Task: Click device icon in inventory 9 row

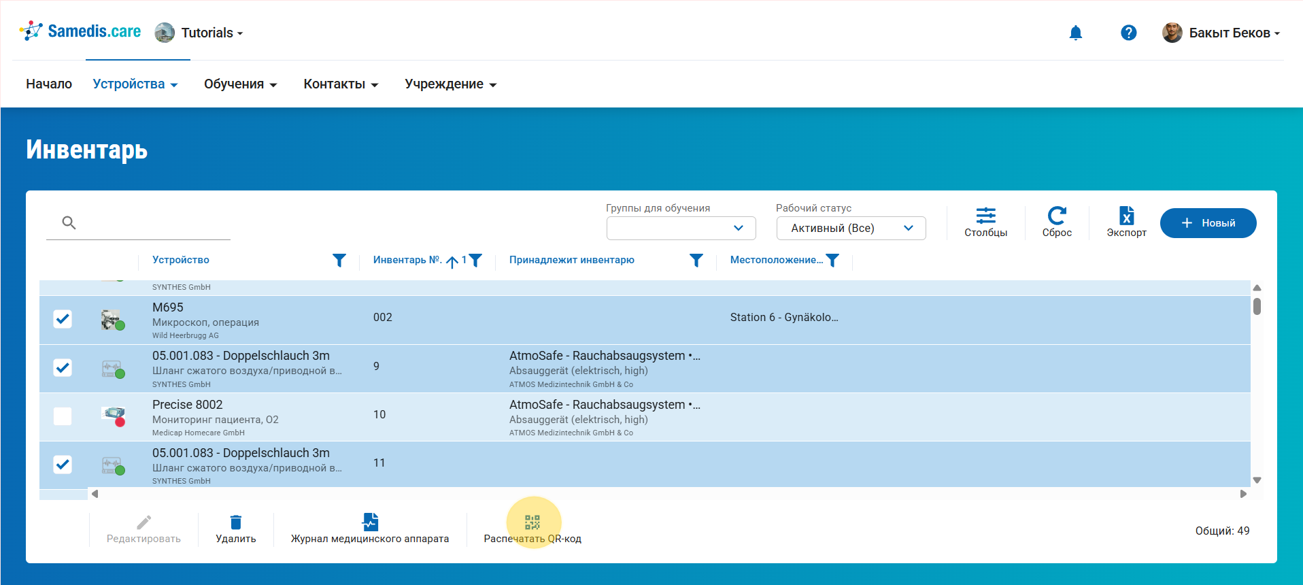Action: [113, 369]
